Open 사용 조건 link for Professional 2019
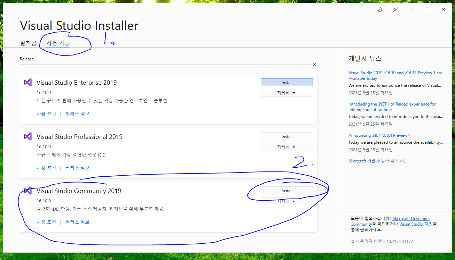455x260 pixels. (x=46, y=168)
